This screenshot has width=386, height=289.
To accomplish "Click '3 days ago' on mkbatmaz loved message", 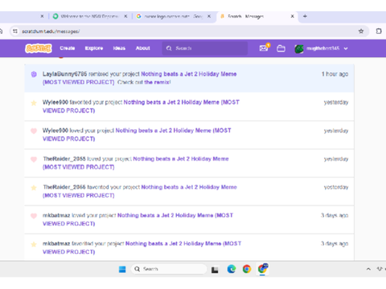I will click(335, 215).
